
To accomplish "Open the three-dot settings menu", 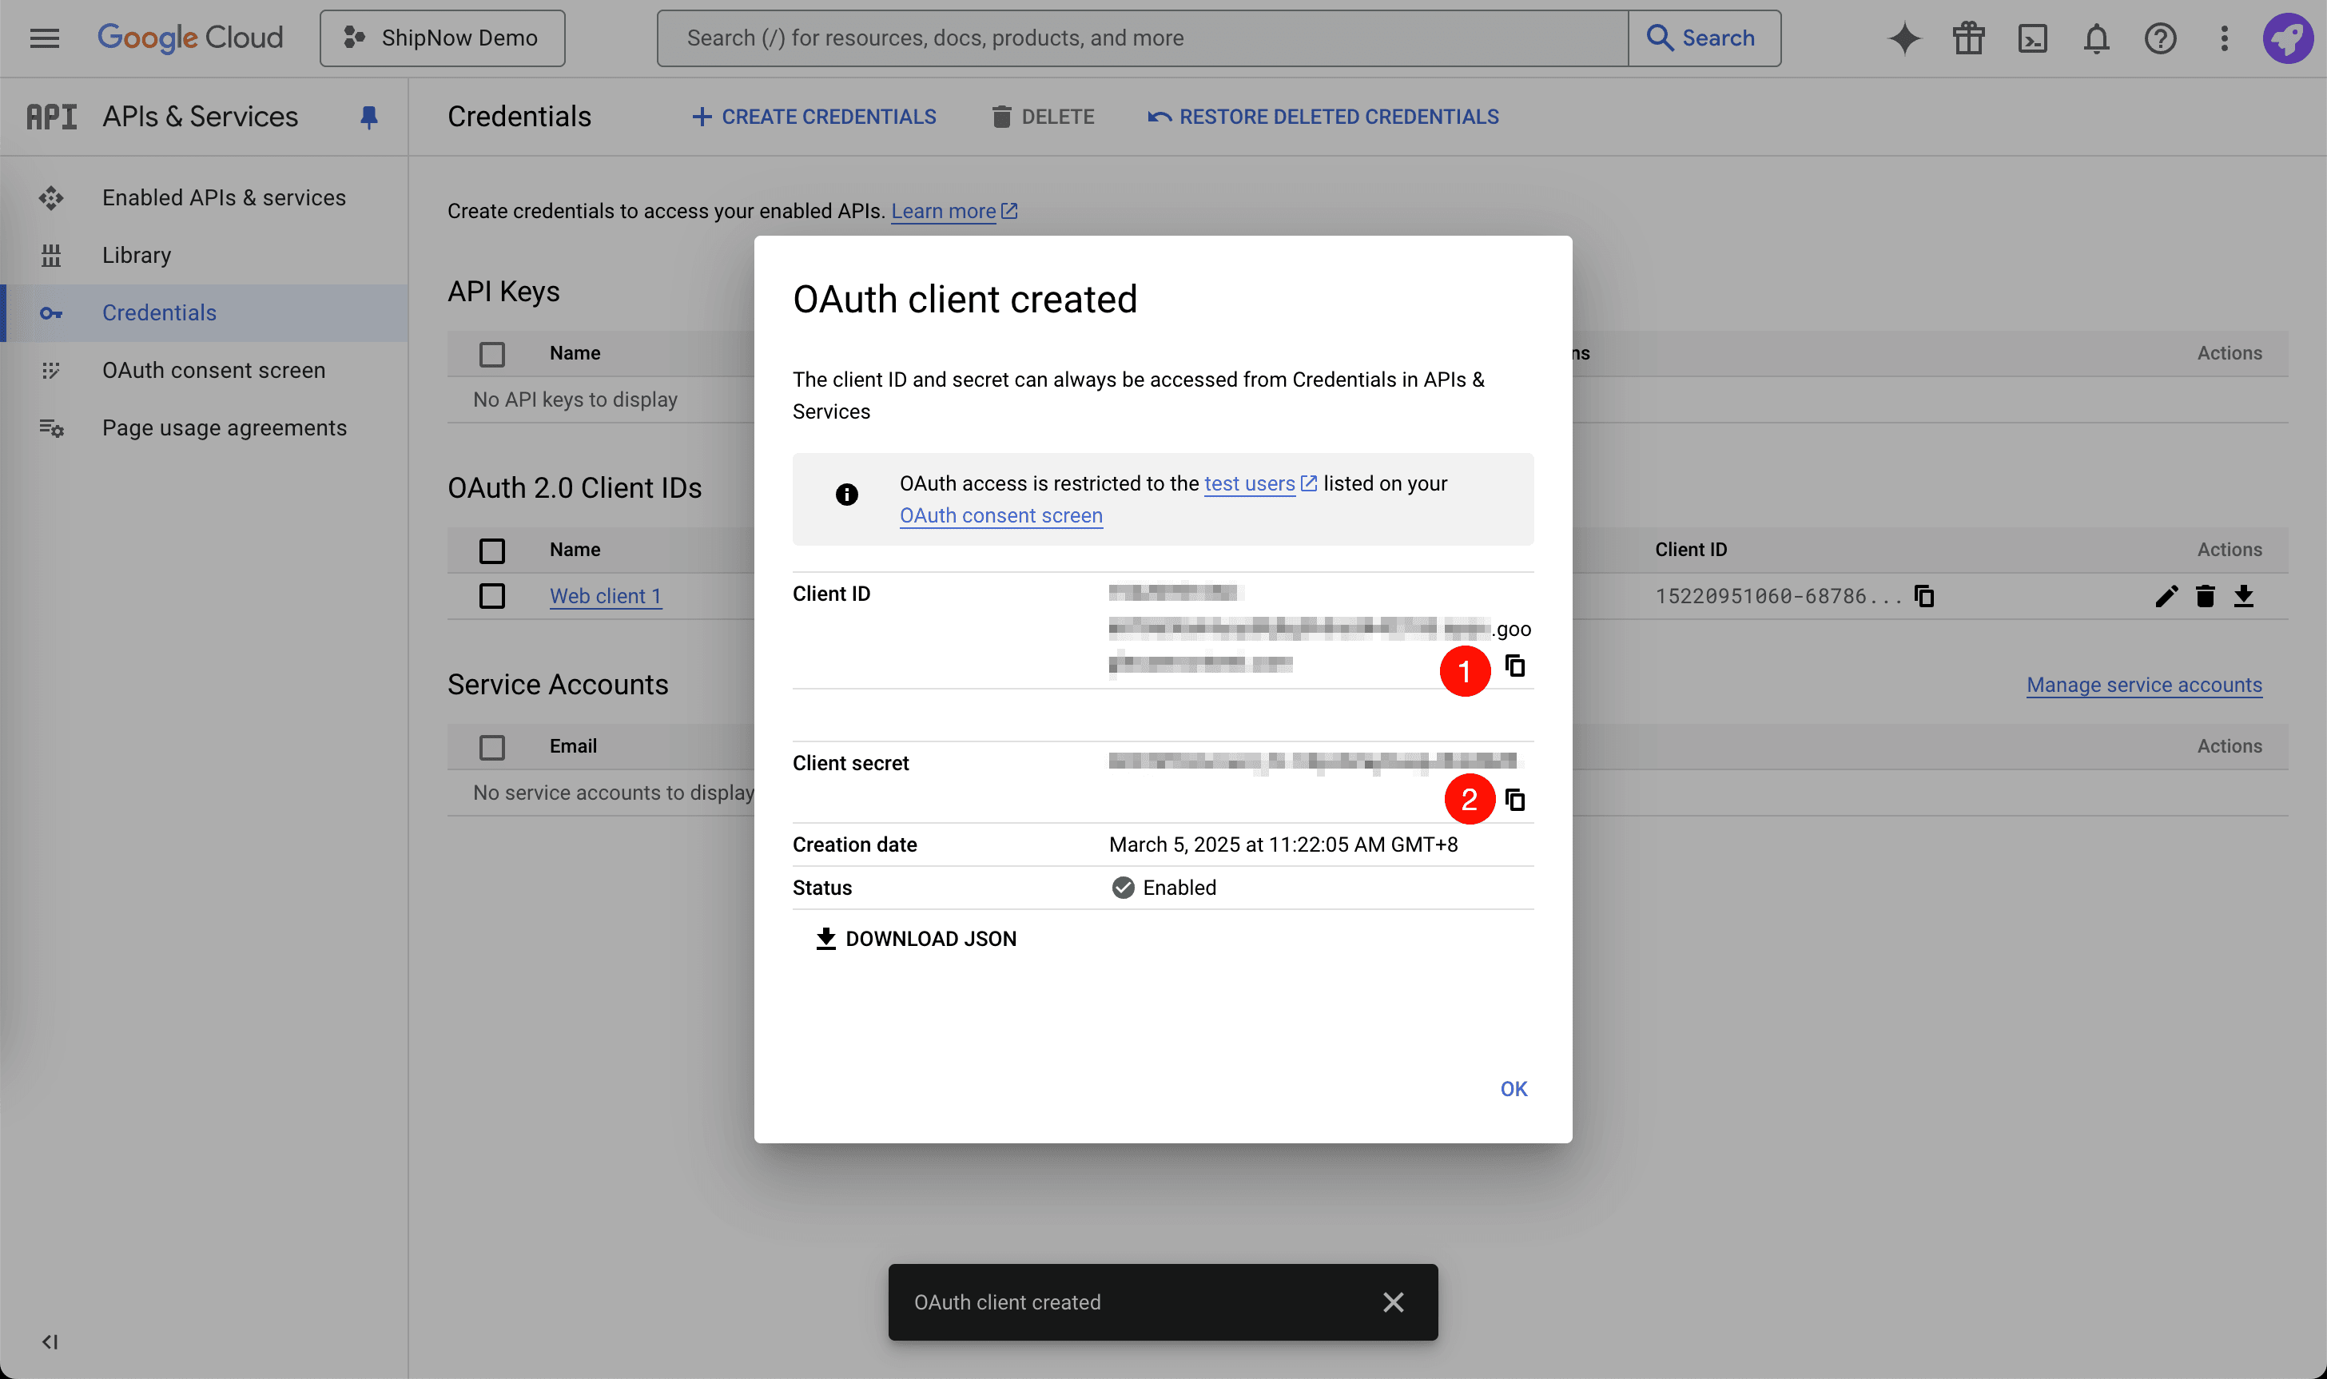I will [x=2224, y=38].
